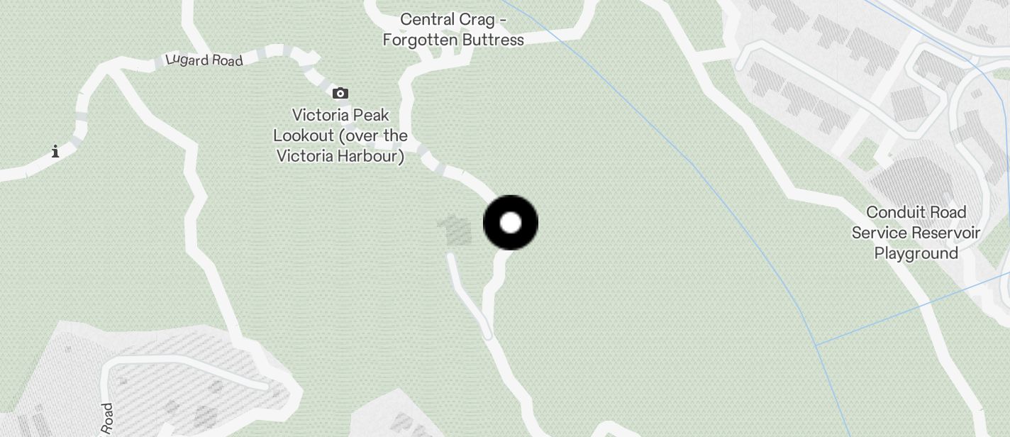
Task: Select the black circular location marker
Action: (x=511, y=223)
